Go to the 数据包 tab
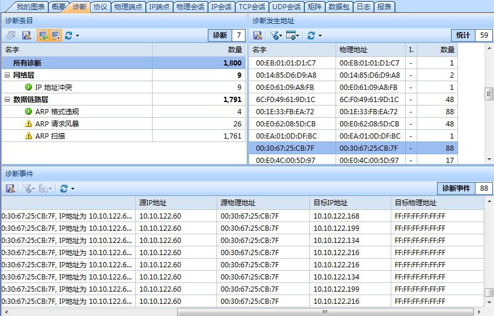 [x=338, y=7]
